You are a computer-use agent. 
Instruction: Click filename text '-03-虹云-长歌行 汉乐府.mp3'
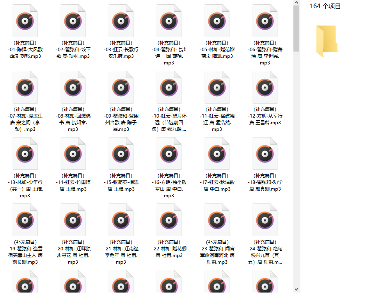(x=121, y=53)
